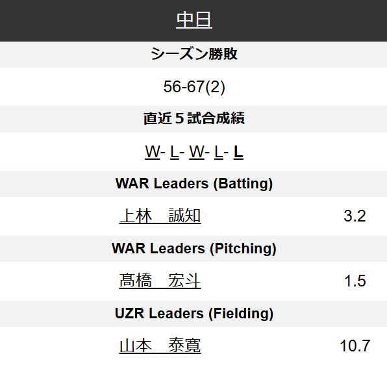Open the non-bold L after second W
The image size is (387, 367).
tap(219, 151)
